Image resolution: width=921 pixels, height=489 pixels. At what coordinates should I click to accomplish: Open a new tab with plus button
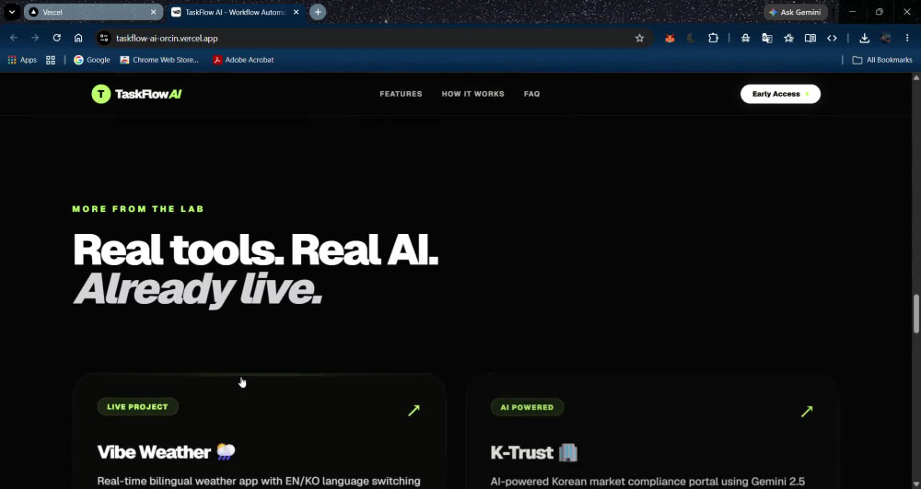pyautogui.click(x=318, y=12)
